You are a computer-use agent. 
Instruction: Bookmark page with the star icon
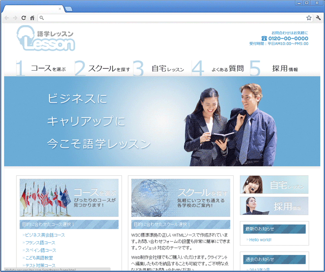tap(309, 18)
